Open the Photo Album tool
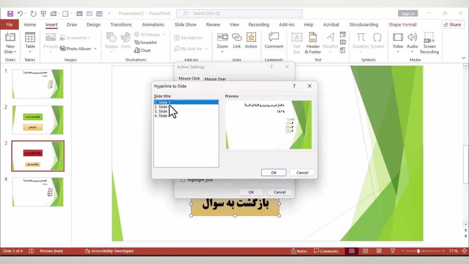Image resolution: width=469 pixels, height=264 pixels. coord(75,49)
